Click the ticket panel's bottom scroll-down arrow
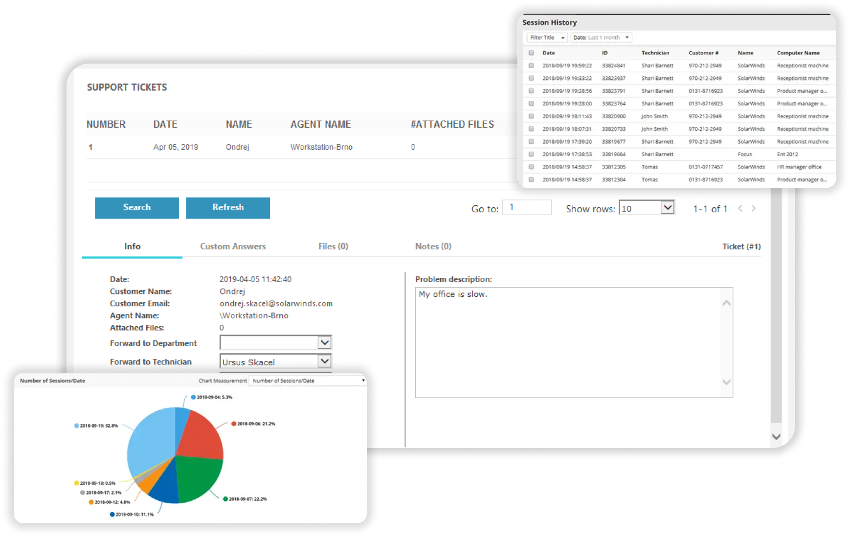 click(x=776, y=437)
